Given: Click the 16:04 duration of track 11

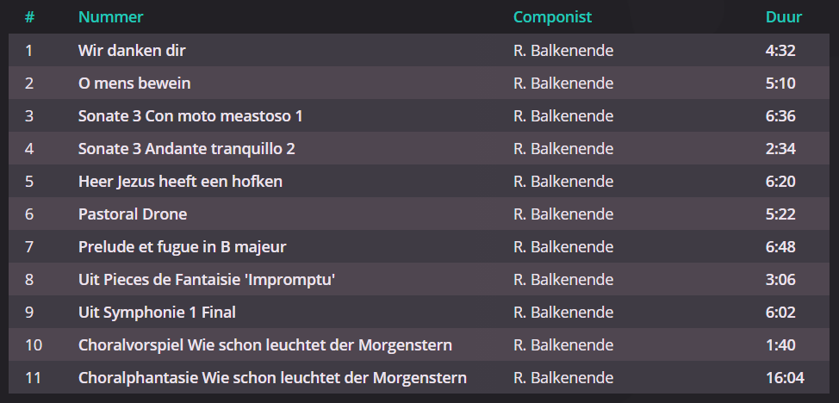Looking at the screenshot, I should [785, 378].
